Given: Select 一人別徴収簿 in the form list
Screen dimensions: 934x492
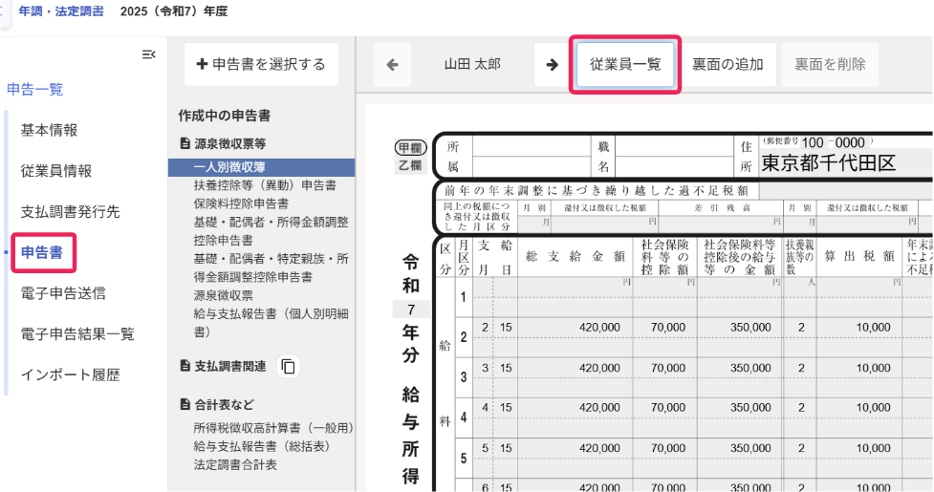Looking at the screenshot, I should click(222, 167).
